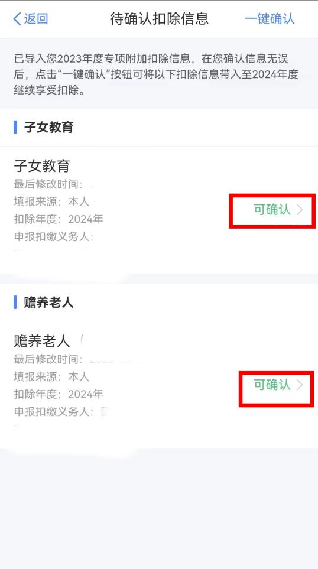The image size is (318, 569).
Task: Click the 返回 text label
Action: [x=36, y=19]
